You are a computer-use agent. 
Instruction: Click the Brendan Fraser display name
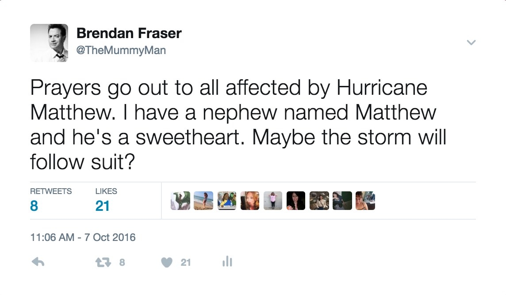coord(129,33)
